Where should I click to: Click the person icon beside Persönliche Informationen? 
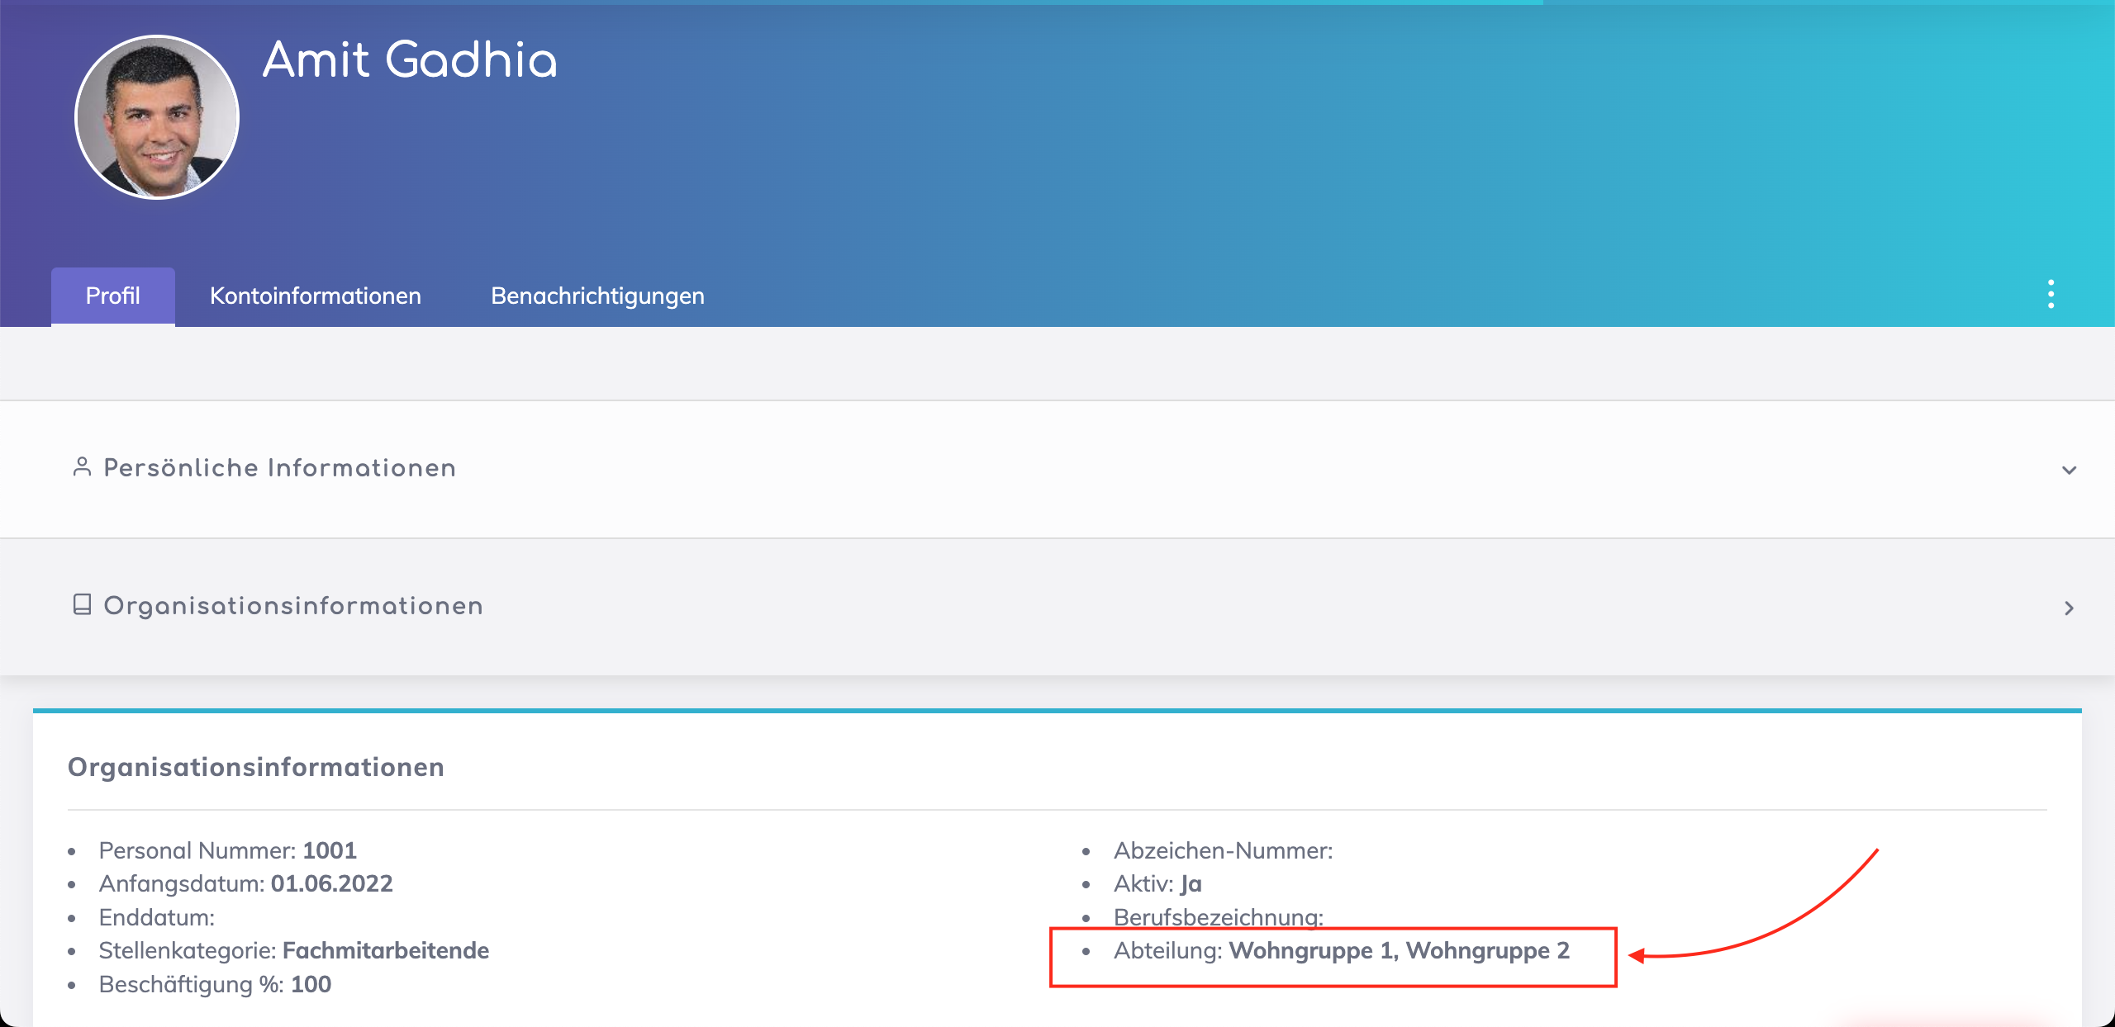point(82,467)
